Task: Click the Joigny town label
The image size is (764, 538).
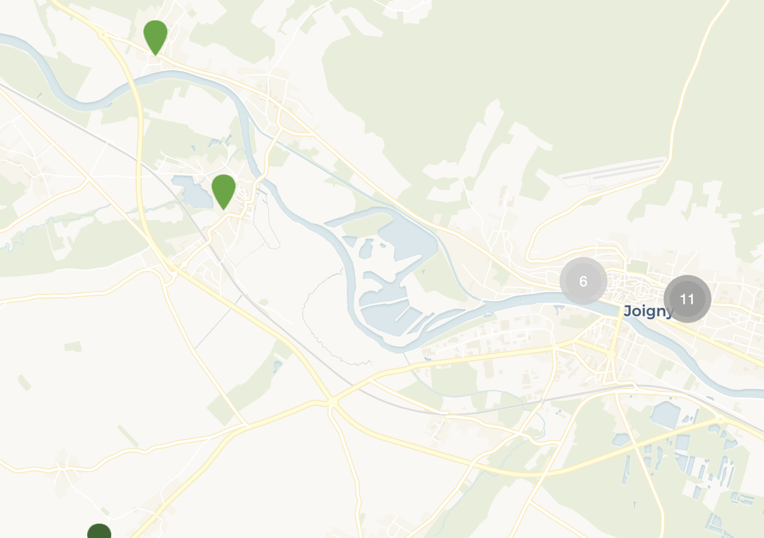Action: 649,311
